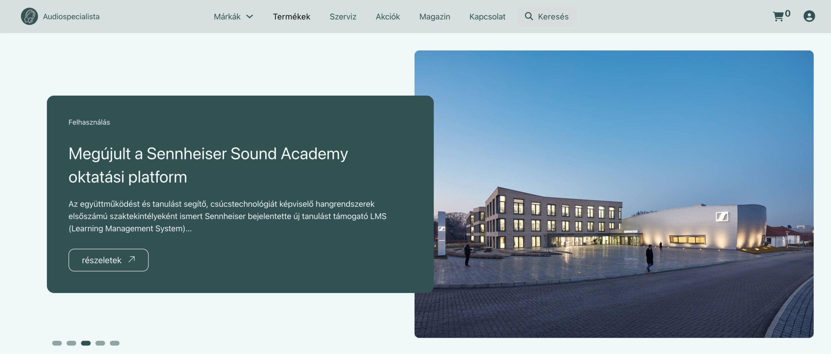Select the fourth carousel slide dot
The height and width of the screenshot is (354, 831).
tap(100, 343)
